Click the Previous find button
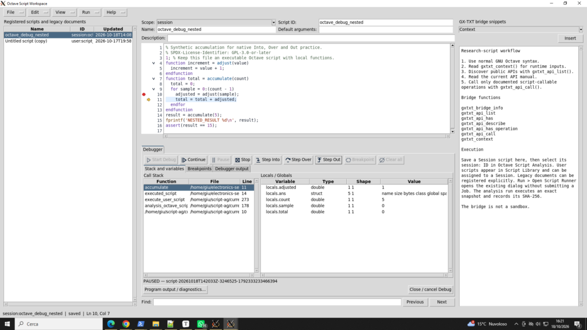 (x=415, y=302)
